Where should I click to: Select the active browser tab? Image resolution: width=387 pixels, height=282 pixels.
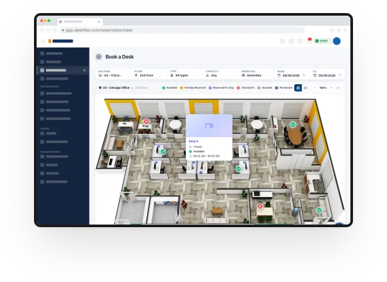80,22
